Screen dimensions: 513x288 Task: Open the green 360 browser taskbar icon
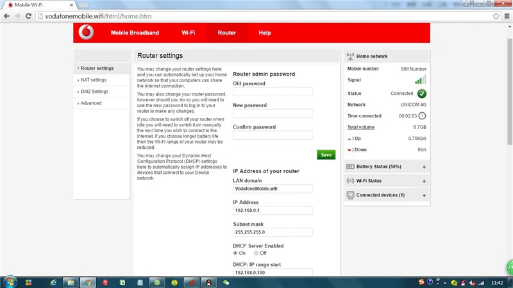click(x=157, y=282)
